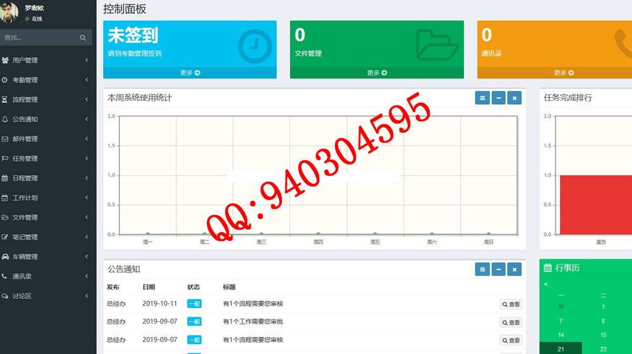Click 查看 button for 2019-10-11 notice
The height and width of the screenshot is (354, 632).
511,304
